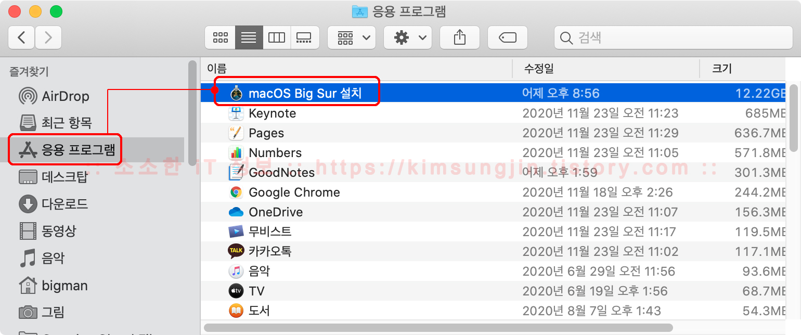801x335 pixels.
Task: Click the sidebar vertical scrollbar
Action: pos(192,112)
